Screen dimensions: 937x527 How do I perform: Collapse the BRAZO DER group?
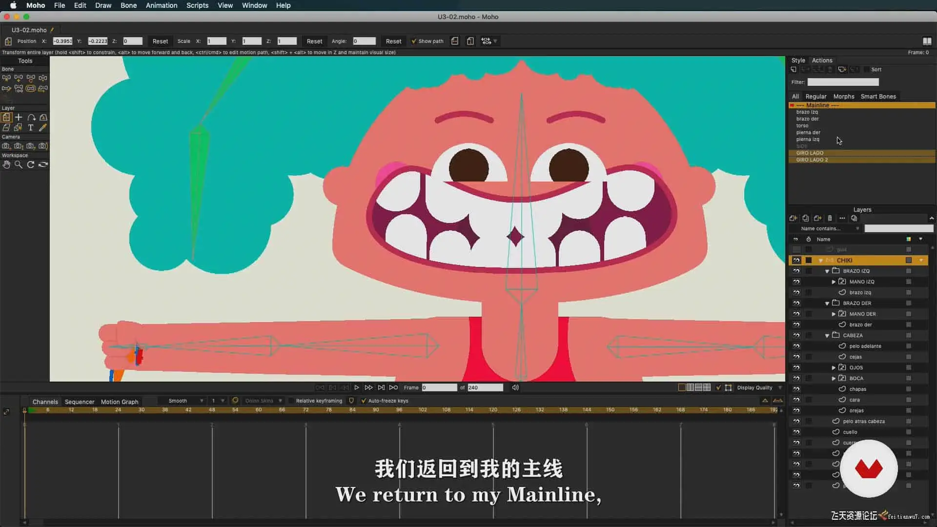coord(827,304)
